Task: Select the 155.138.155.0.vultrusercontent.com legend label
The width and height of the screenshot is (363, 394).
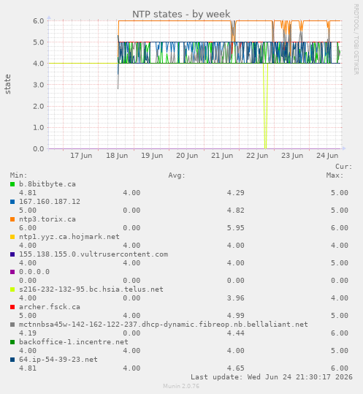Action: (93, 254)
